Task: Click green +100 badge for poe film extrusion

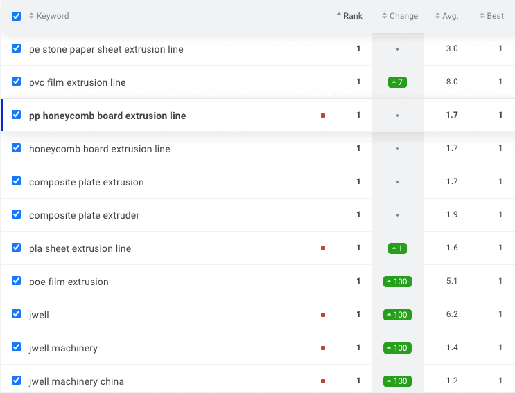Action: [x=397, y=282]
